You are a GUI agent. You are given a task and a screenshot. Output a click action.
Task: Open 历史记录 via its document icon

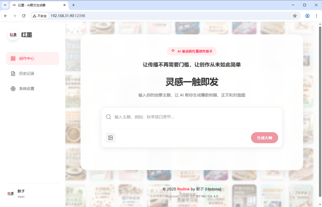13,73
